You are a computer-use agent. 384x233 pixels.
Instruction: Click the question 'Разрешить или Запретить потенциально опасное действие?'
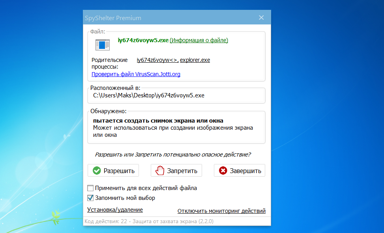tap(172, 155)
